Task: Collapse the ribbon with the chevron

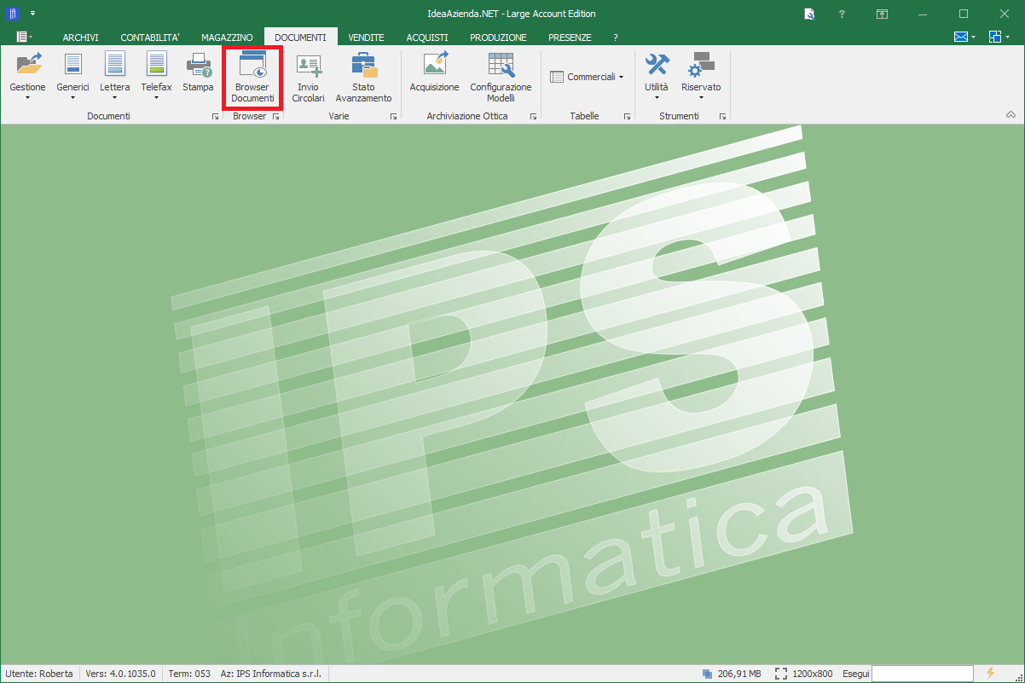Action: click(x=1011, y=115)
